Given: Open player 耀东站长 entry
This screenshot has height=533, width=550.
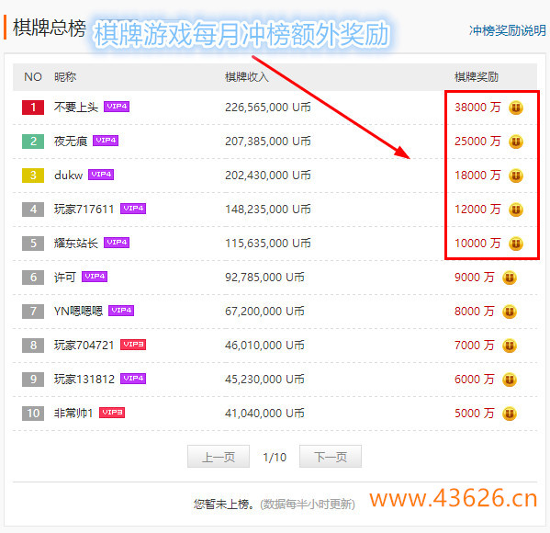Looking at the screenshot, I should pyautogui.click(x=76, y=243).
